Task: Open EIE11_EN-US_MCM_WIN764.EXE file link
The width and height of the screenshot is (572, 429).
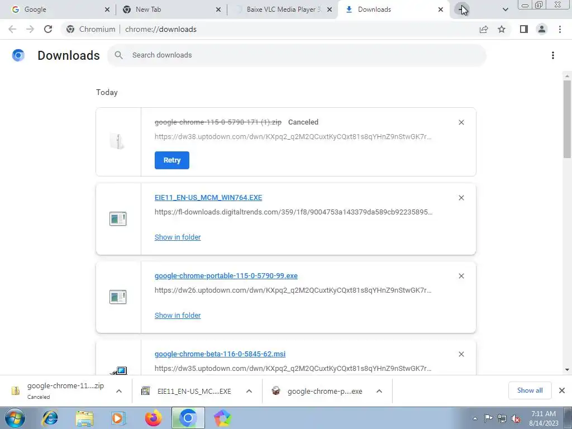Action: (208, 198)
